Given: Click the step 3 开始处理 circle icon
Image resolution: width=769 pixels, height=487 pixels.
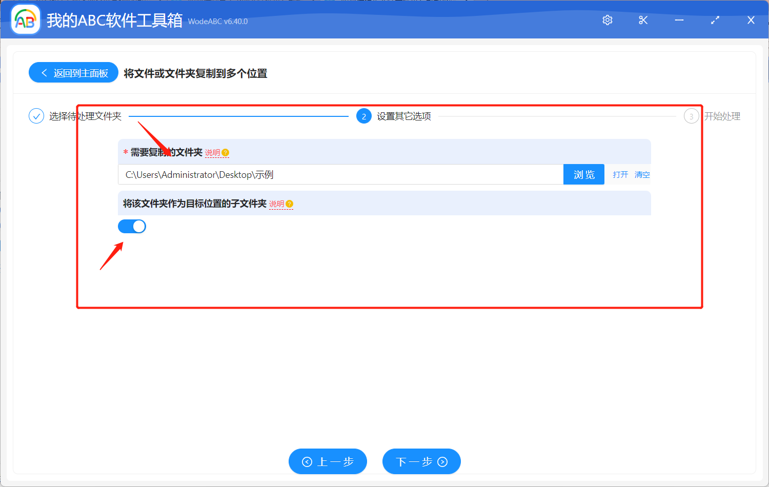Looking at the screenshot, I should tap(691, 116).
